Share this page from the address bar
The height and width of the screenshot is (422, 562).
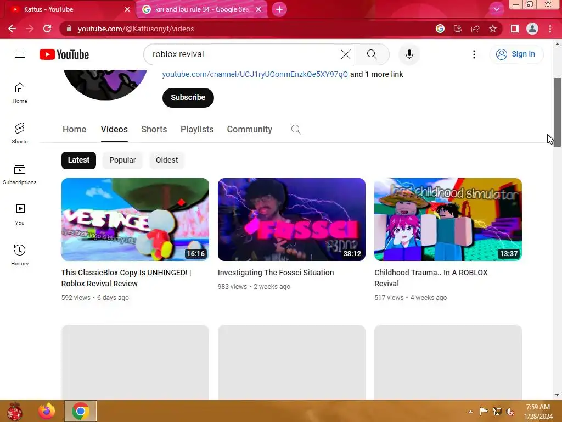tap(475, 29)
